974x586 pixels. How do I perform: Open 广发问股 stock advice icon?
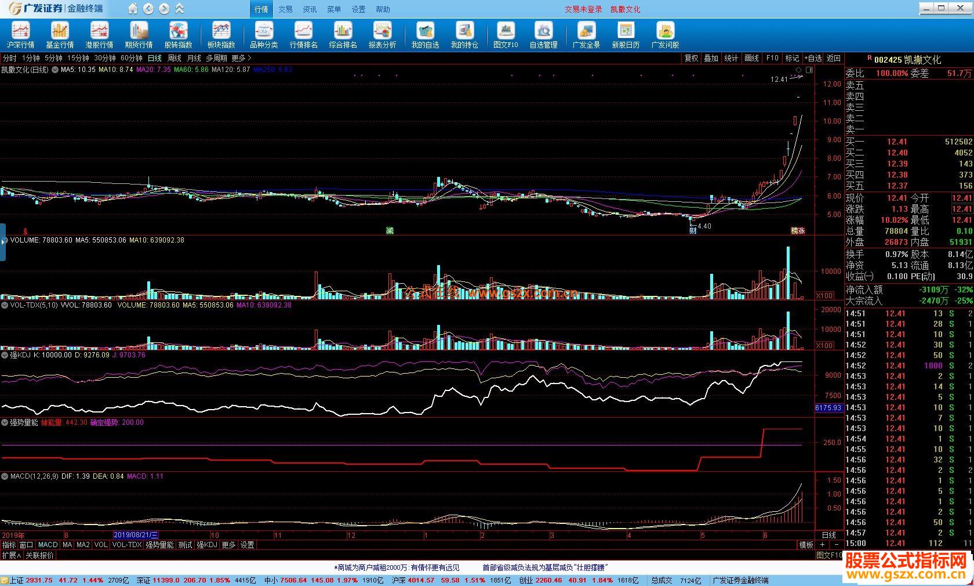coord(665,35)
